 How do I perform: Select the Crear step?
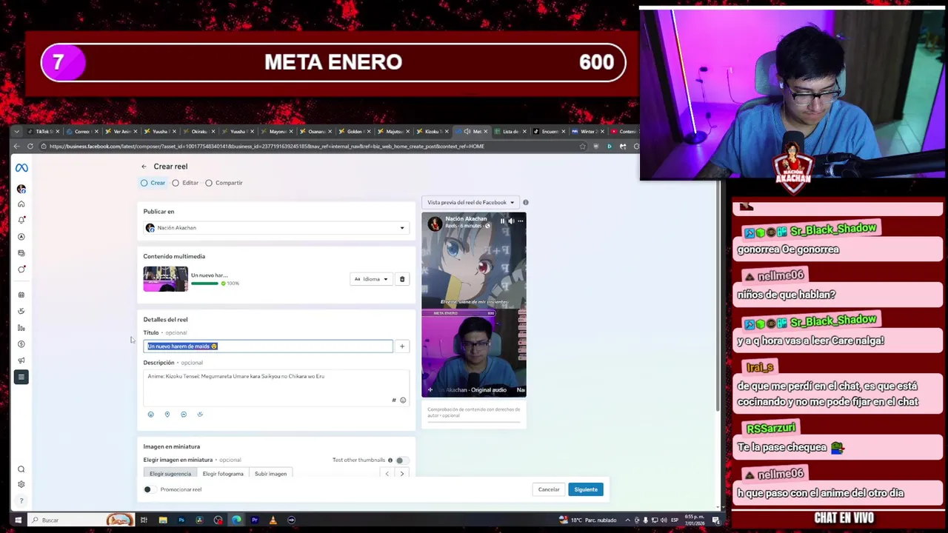153,183
